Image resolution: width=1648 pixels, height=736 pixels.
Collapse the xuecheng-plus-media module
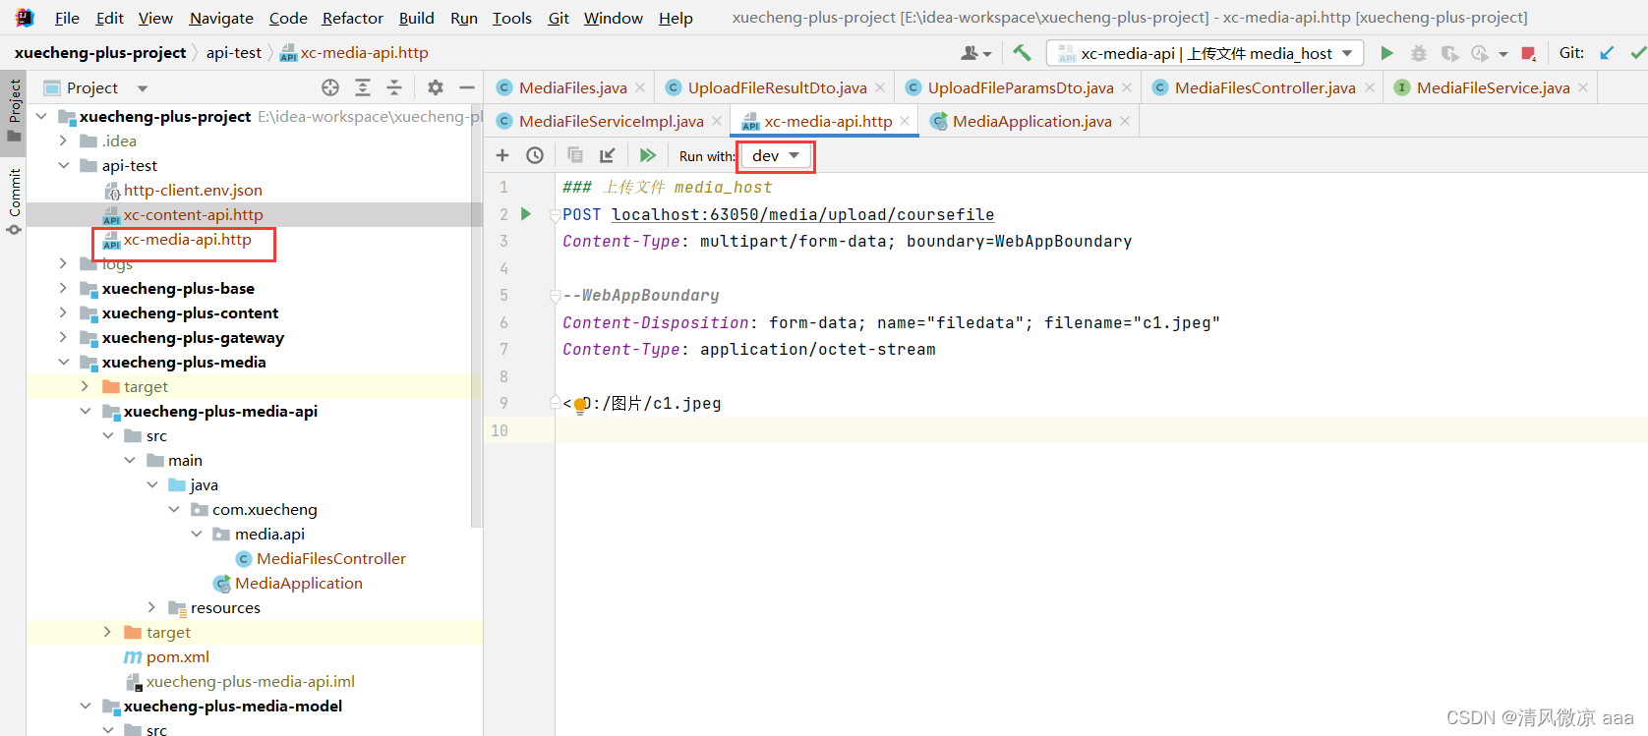64,362
